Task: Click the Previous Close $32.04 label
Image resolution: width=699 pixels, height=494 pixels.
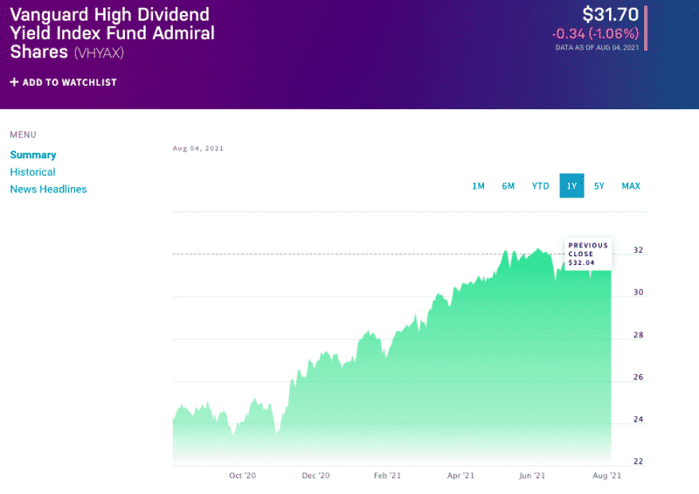Action: pyautogui.click(x=588, y=254)
